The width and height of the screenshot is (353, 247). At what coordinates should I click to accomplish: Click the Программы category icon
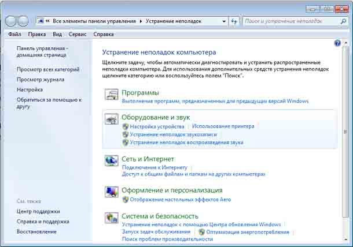pyautogui.click(x=112, y=94)
